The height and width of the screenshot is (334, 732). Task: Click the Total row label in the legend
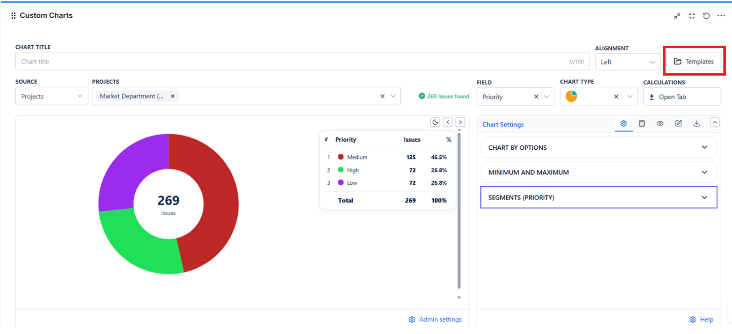click(345, 201)
